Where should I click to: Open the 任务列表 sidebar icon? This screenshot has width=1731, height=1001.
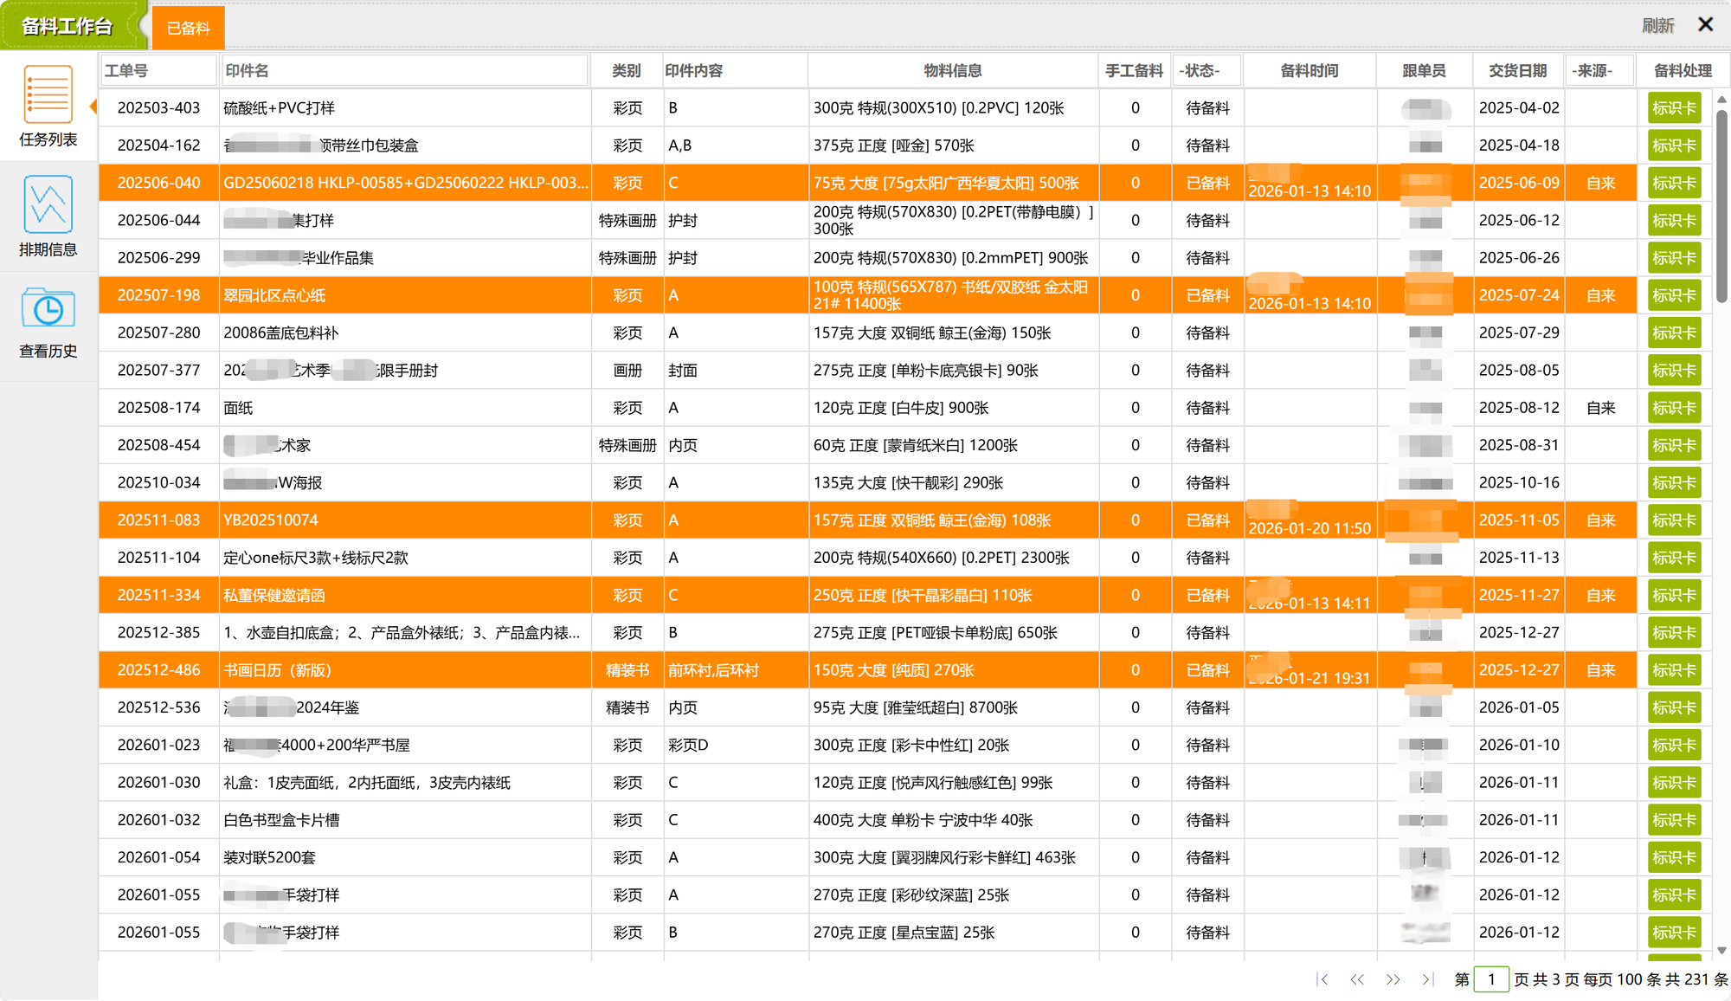pos(48,95)
